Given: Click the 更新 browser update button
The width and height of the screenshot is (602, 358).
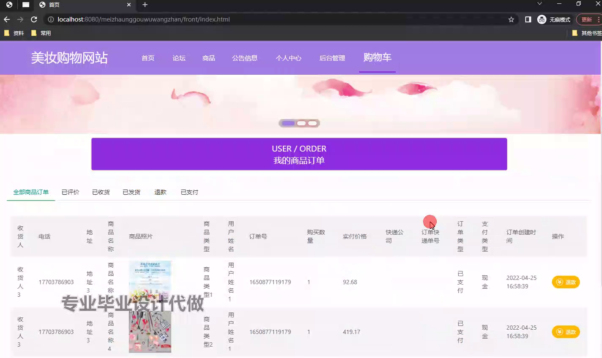Looking at the screenshot, I should [x=588, y=19].
